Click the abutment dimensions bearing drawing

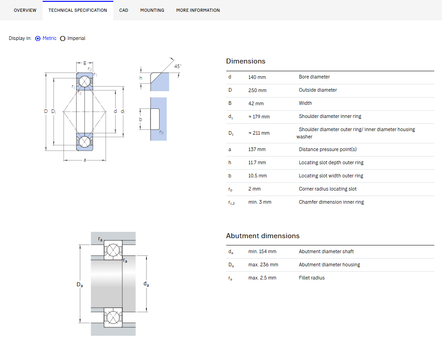click(113, 284)
